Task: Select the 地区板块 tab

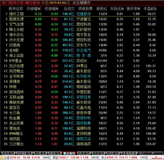Action: coord(40,153)
